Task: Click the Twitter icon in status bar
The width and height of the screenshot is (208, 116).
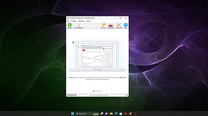Action: pyautogui.click(x=73, y=95)
